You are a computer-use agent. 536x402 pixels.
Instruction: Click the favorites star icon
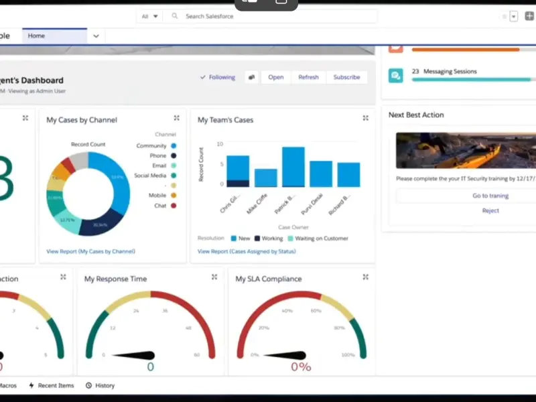tap(505, 16)
